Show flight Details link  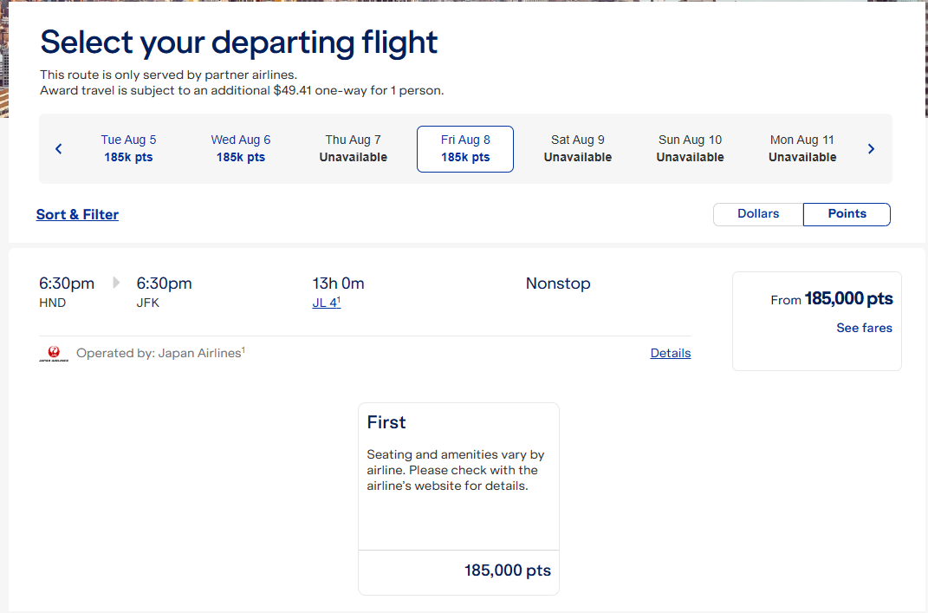click(x=671, y=354)
